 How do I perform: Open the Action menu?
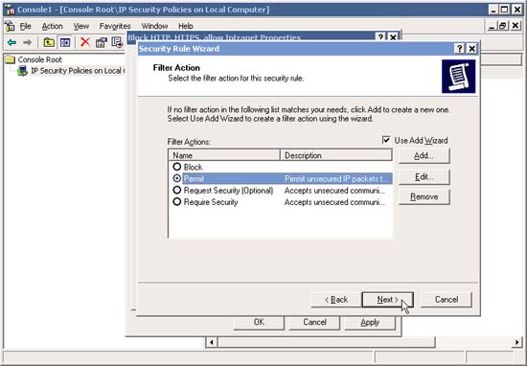pos(52,26)
